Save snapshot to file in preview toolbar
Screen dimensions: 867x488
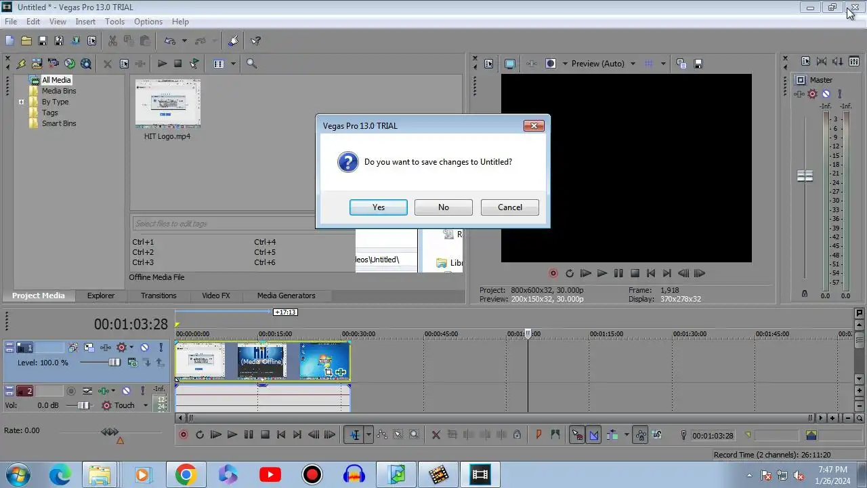(698, 64)
